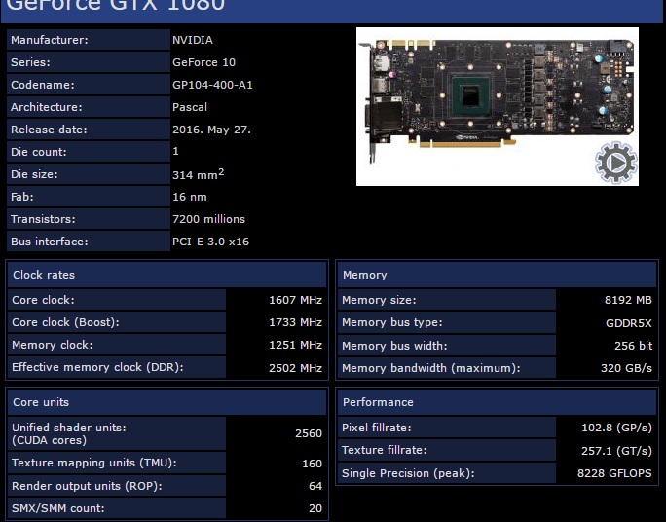Image resolution: width=666 pixels, height=522 pixels.
Task: Select the Texture mapping units (TMU) label
Action: [x=94, y=463]
